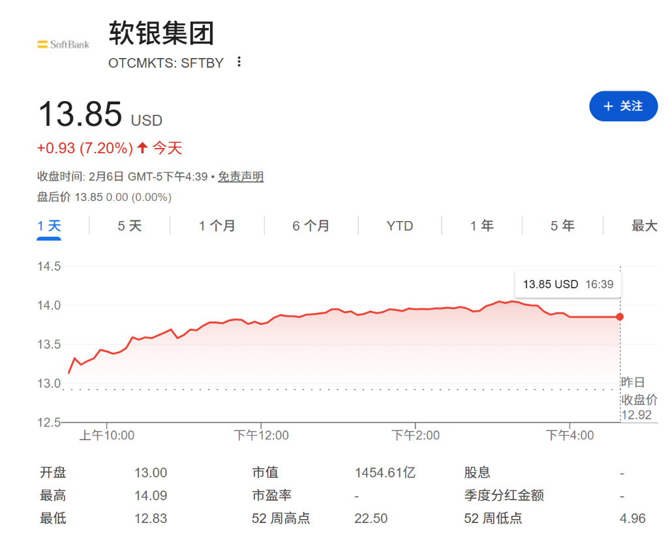
Task: Switch to the 6 个月 chart range
Action: click(x=311, y=226)
